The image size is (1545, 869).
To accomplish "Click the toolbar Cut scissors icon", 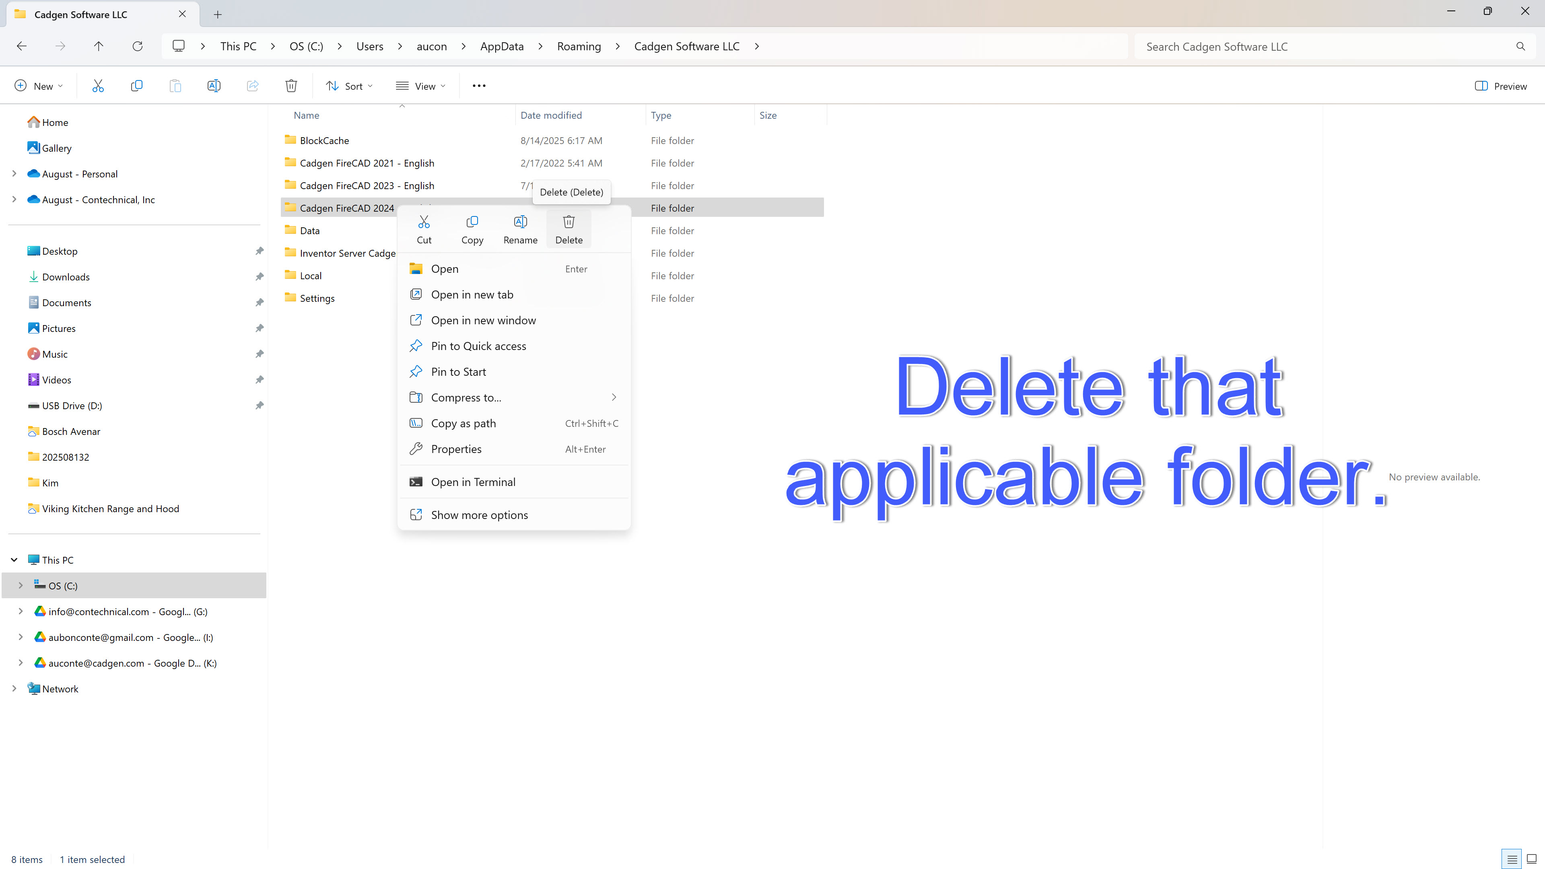I will [x=98, y=86].
